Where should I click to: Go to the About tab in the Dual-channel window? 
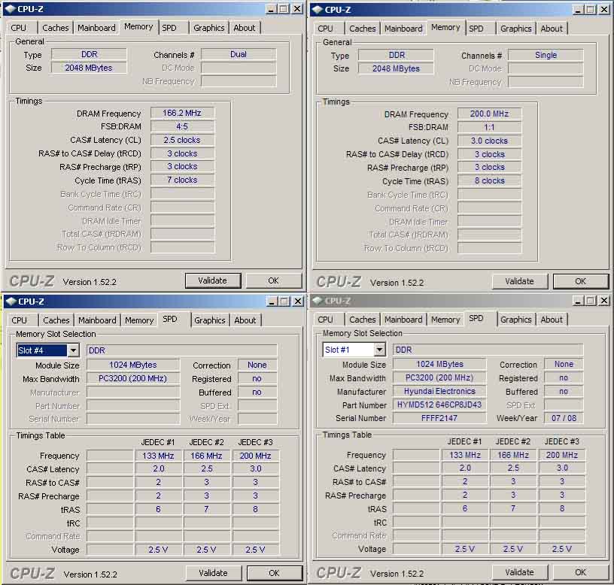pyautogui.click(x=244, y=28)
